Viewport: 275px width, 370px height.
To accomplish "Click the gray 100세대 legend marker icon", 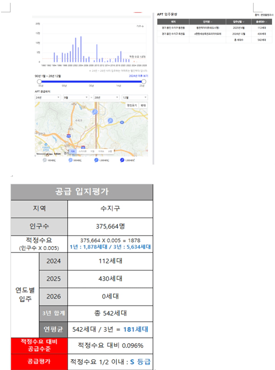I will click(x=45, y=160).
